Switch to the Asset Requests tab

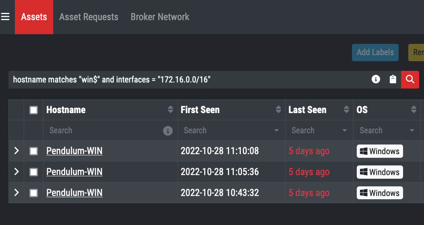89,17
